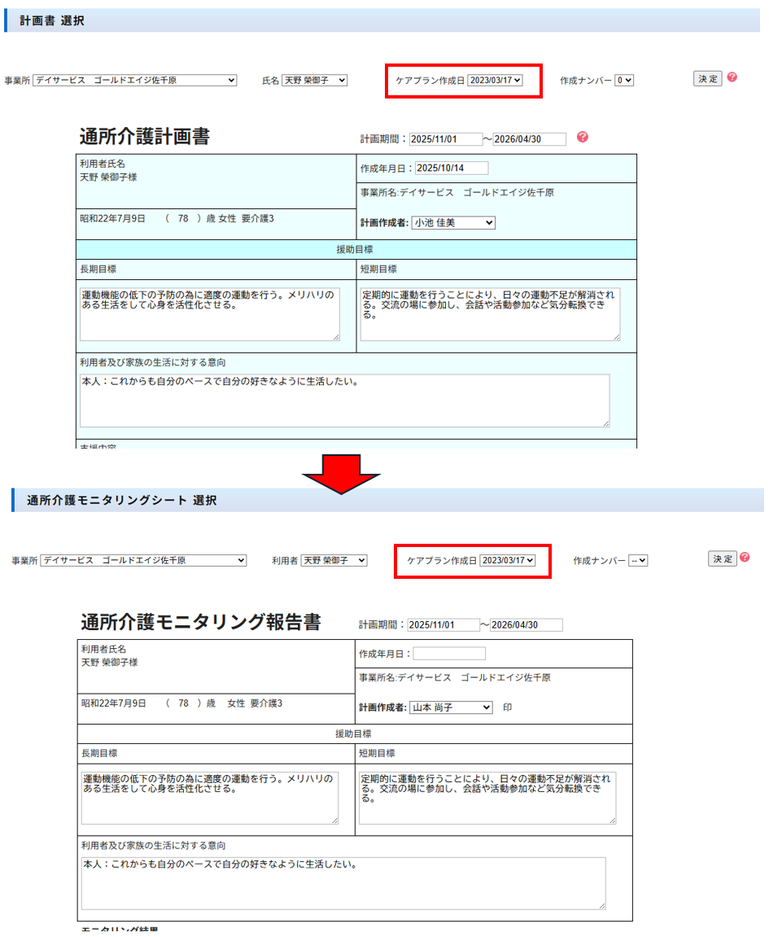Expand ケアプラン作成日 dropdown in 計画書 選択
The image size is (769, 937).
click(x=495, y=80)
